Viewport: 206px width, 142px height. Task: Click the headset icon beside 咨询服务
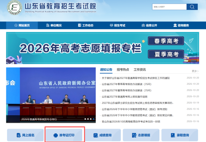pos(175,25)
